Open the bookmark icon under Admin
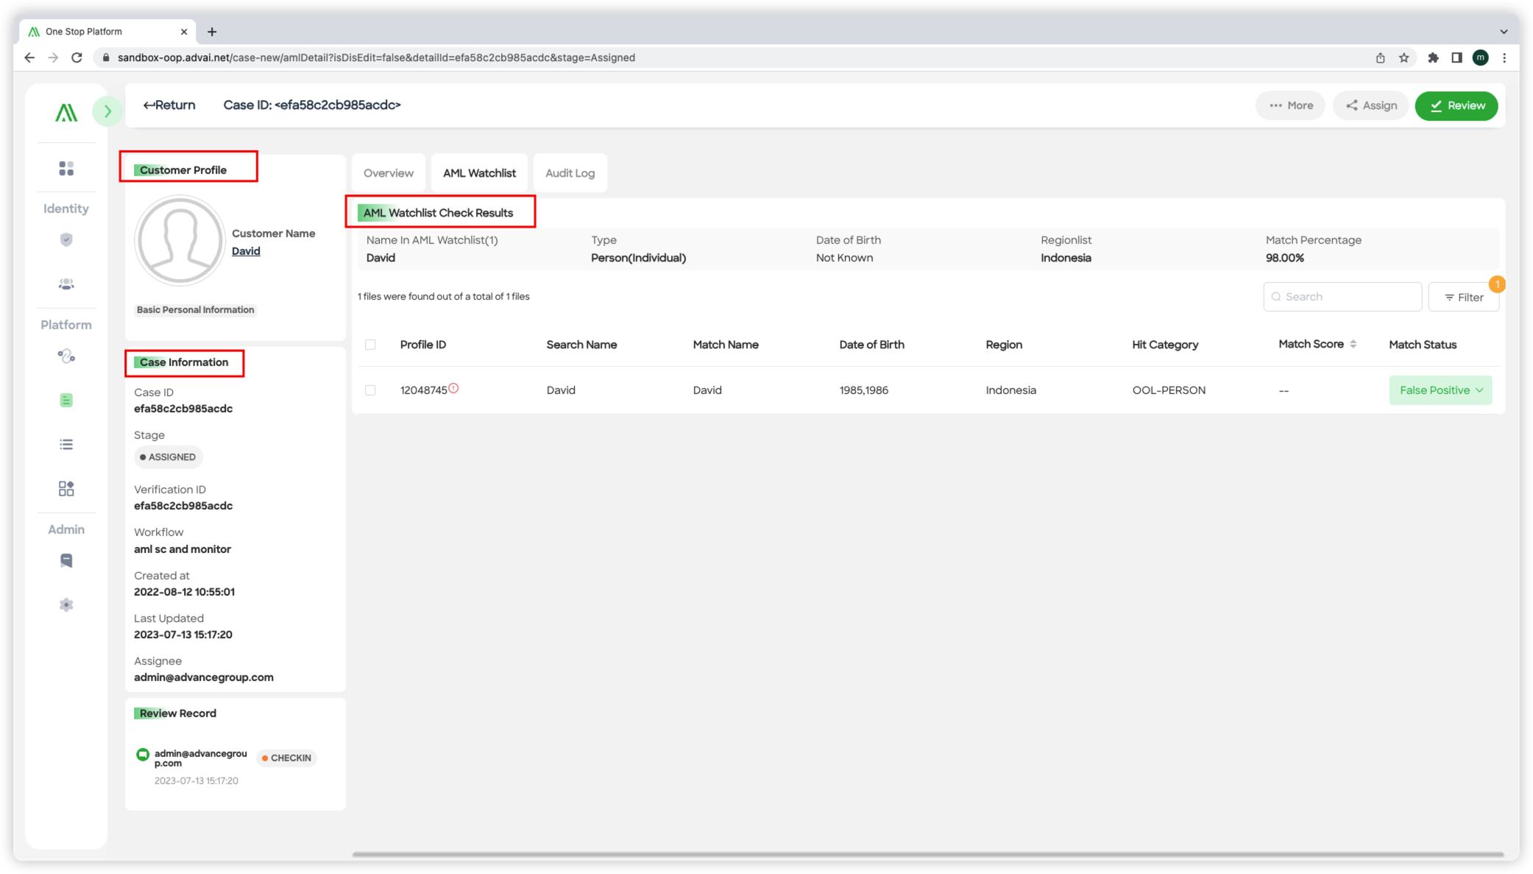 (66, 560)
